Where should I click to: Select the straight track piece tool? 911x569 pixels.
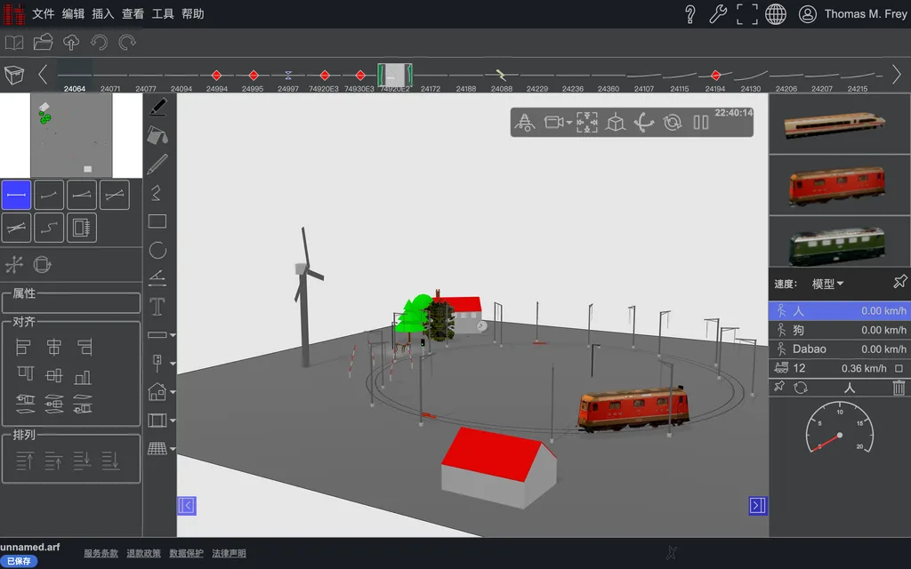coord(16,195)
